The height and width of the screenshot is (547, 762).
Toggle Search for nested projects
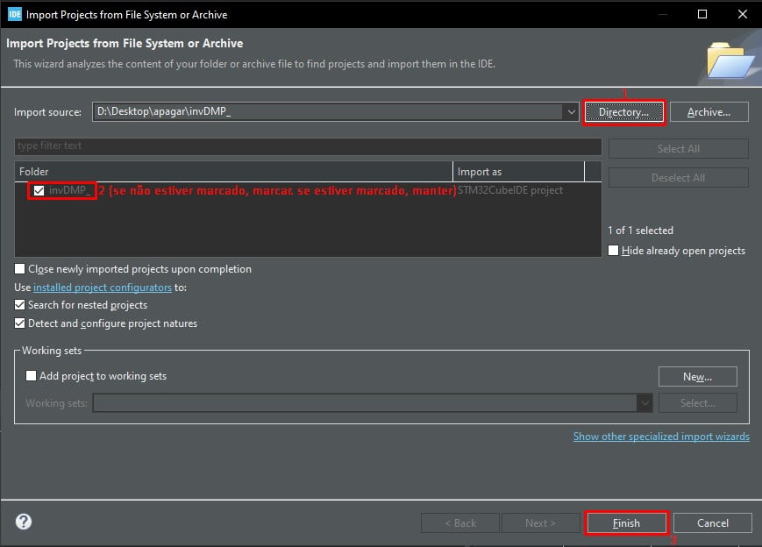pyautogui.click(x=19, y=304)
